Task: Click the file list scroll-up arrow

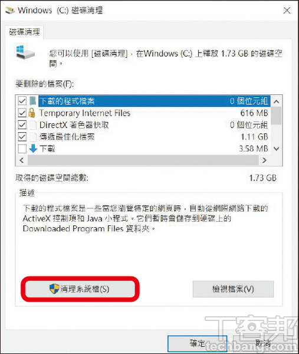Action: [x=277, y=101]
